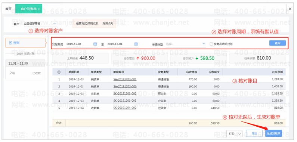Enable 按商品明细对账 checkbox
Image resolution: width=297 pixels, height=142 pixels.
(x=211, y=44)
